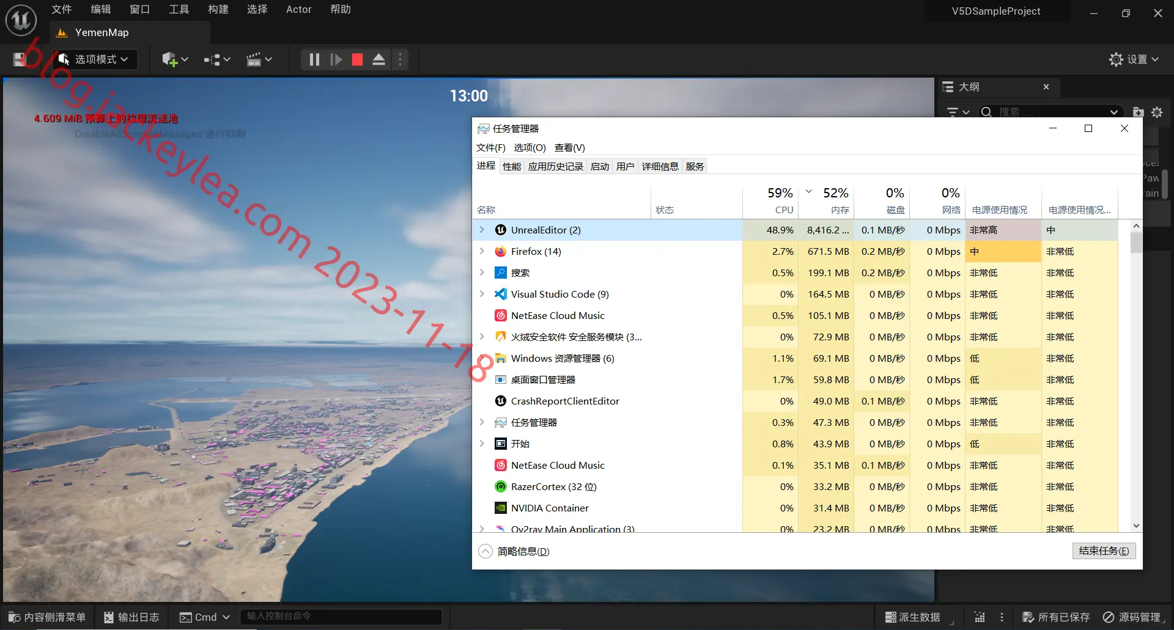Click the save level floppy icon

[20, 59]
